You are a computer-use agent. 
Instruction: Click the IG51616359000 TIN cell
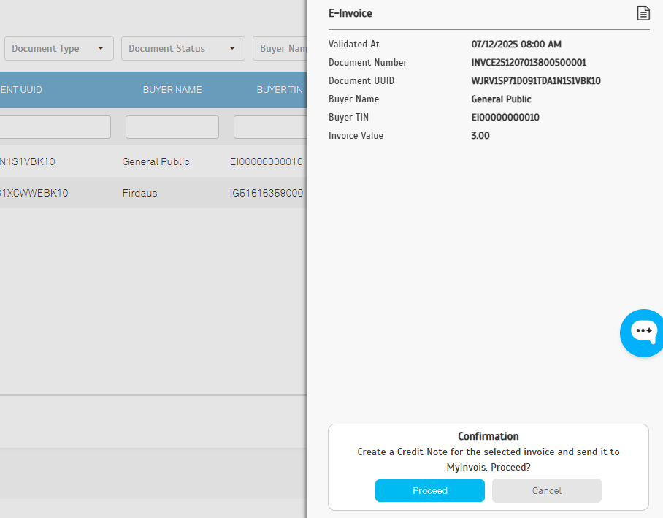tap(267, 193)
